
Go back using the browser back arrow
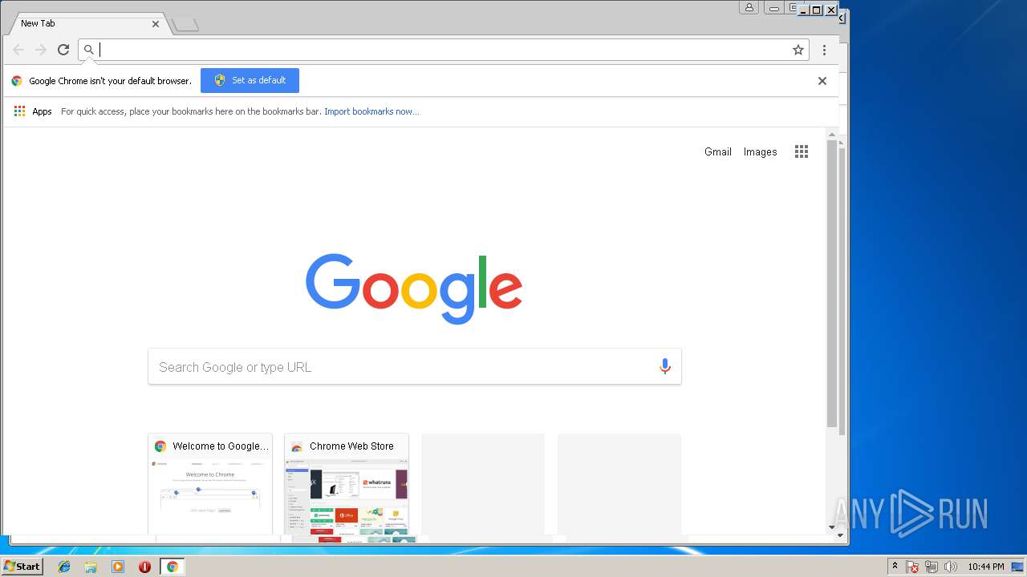pos(18,50)
